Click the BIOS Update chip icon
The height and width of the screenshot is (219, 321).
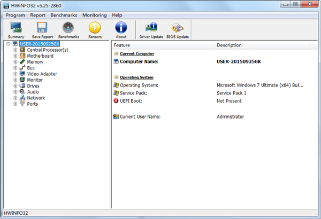(x=177, y=27)
